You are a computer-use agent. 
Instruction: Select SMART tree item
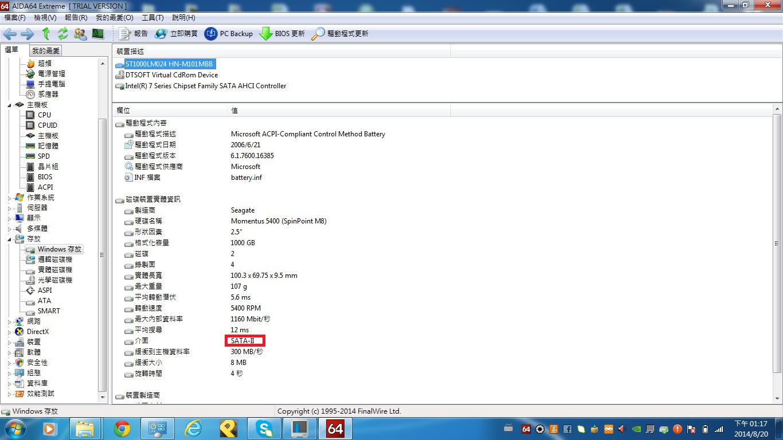point(49,311)
